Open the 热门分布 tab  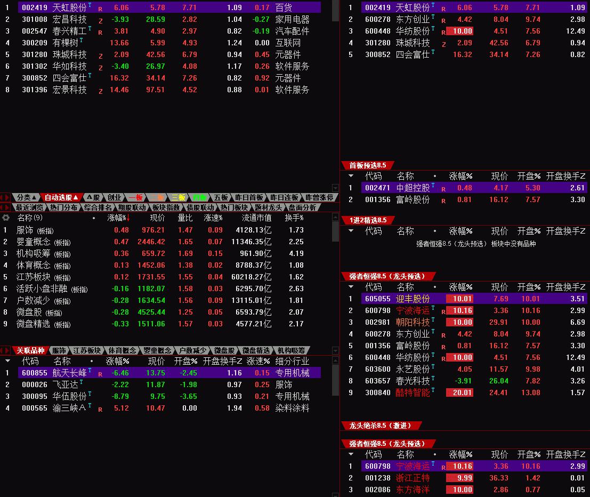coord(63,207)
